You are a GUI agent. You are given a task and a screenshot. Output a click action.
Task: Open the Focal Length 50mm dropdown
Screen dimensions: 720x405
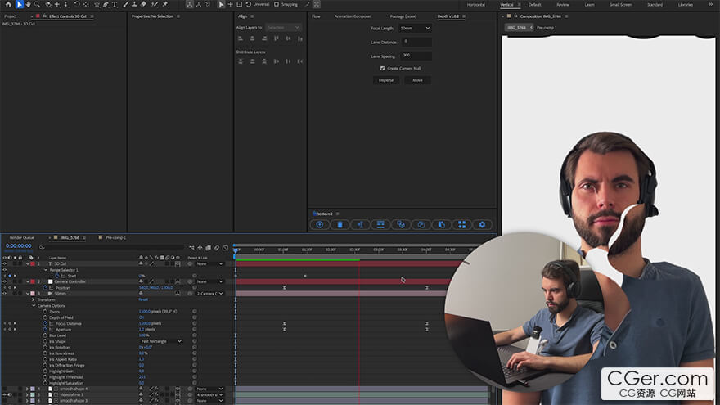tap(415, 28)
